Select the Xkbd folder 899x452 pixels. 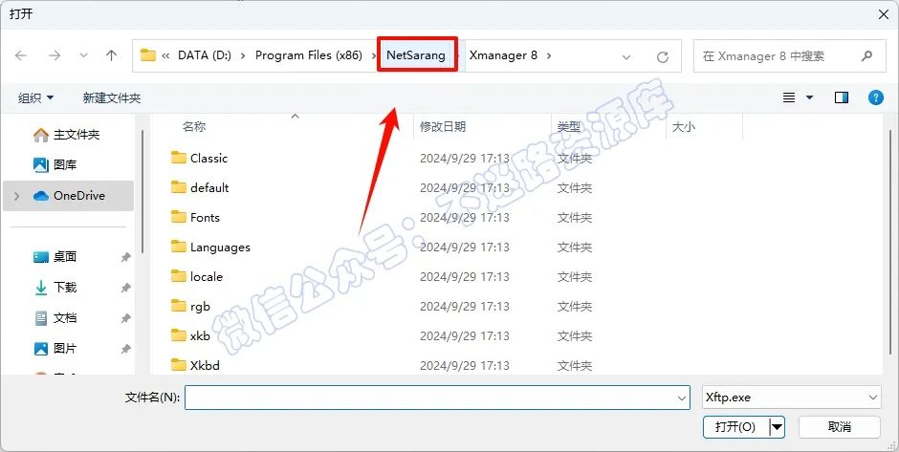pyautogui.click(x=205, y=365)
